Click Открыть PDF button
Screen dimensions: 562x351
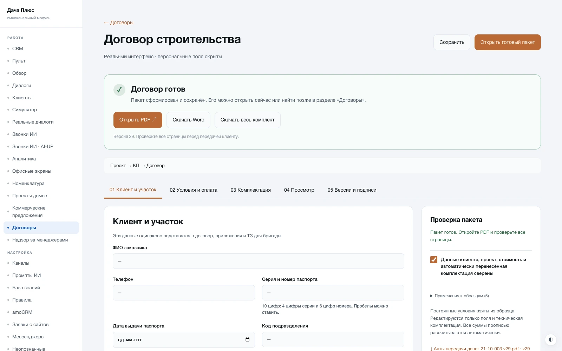138,120
